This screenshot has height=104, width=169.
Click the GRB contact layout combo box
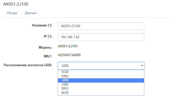coord(98,66)
